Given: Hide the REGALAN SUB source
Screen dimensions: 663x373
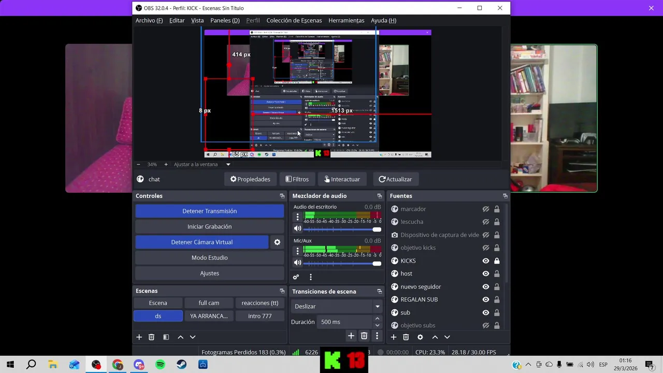Looking at the screenshot, I should pos(486,300).
